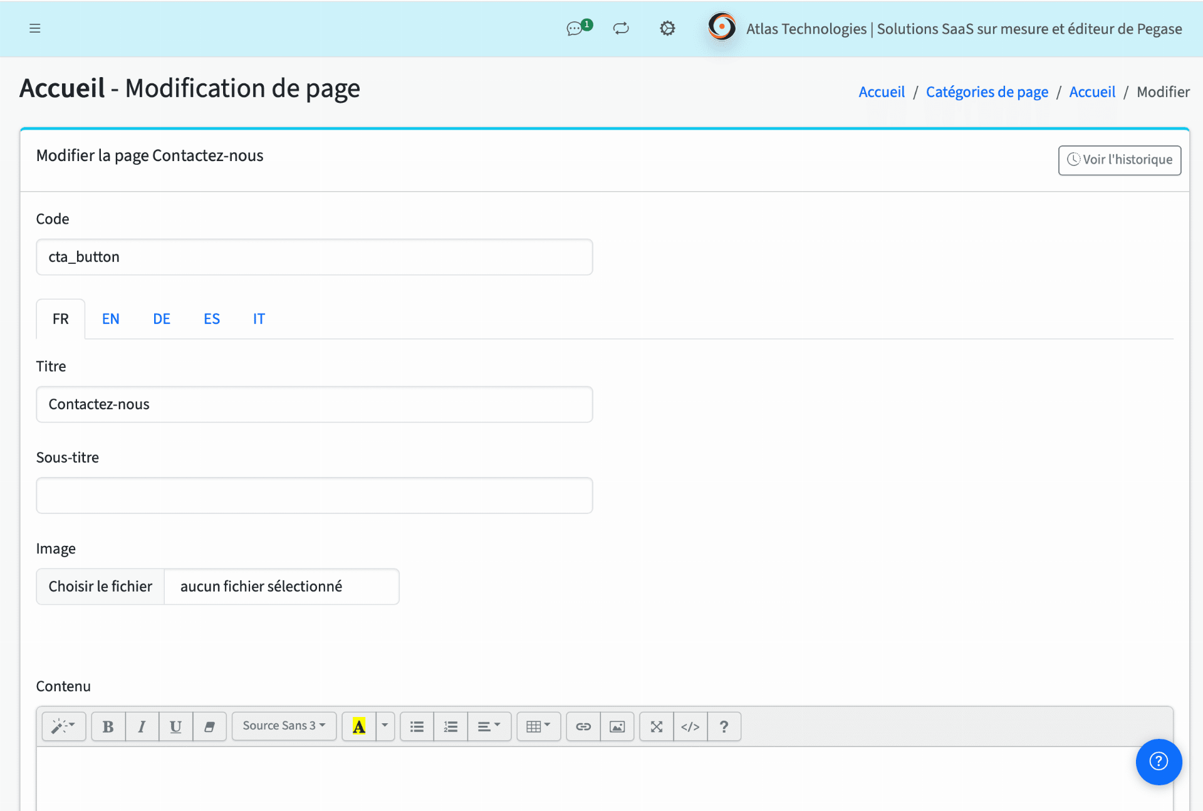1203x811 pixels.
Task: Open Catégories de page from the breadcrumb
Action: pos(987,92)
